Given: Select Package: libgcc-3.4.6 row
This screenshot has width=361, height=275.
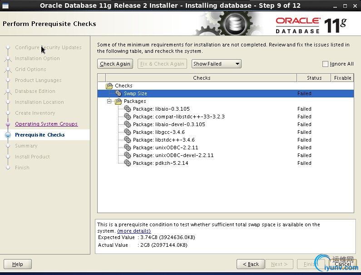Looking at the screenshot, I should click(x=226, y=132).
